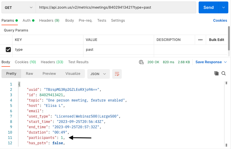Open the Test Results tab
The image size is (231, 149).
(x=78, y=62)
